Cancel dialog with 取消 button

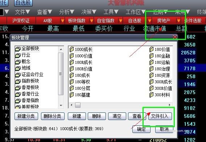pyautogui.click(x=164, y=129)
